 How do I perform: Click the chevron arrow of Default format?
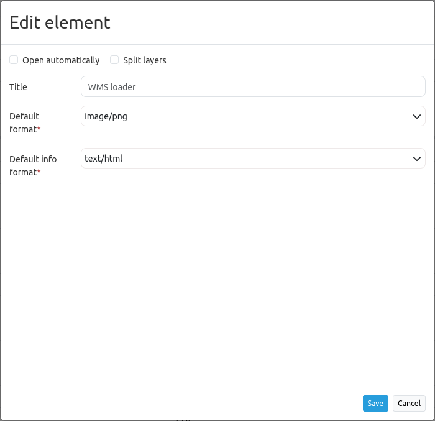coord(417,116)
